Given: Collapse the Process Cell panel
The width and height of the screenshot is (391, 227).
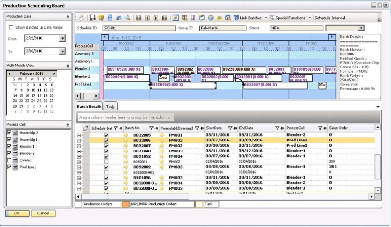Looking at the screenshot, I should point(68,125).
